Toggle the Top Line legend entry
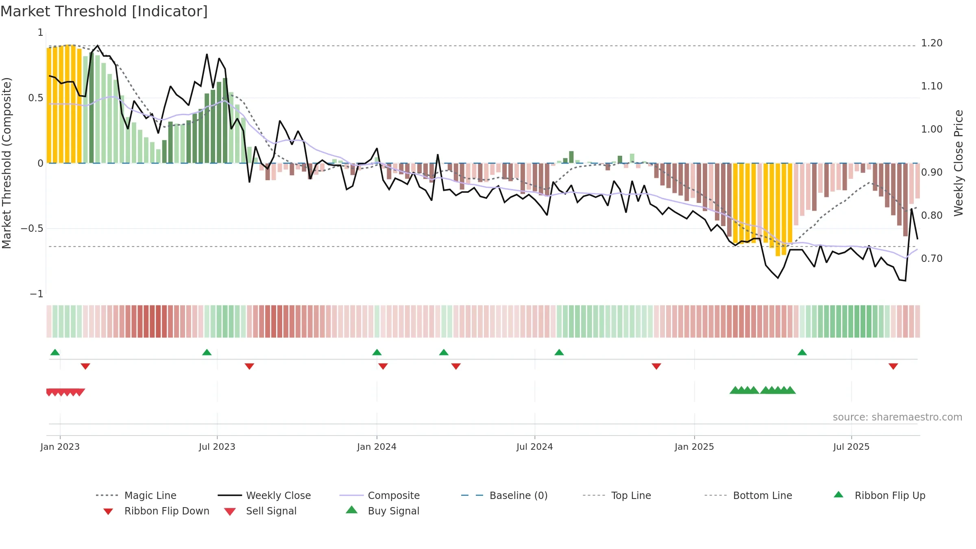The image size is (976, 549). click(x=617, y=495)
